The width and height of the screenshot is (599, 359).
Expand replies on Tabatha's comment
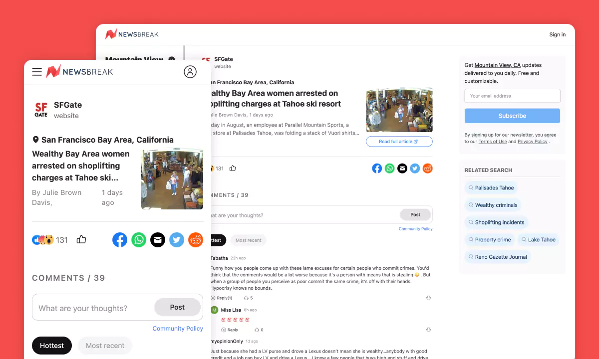click(223, 298)
